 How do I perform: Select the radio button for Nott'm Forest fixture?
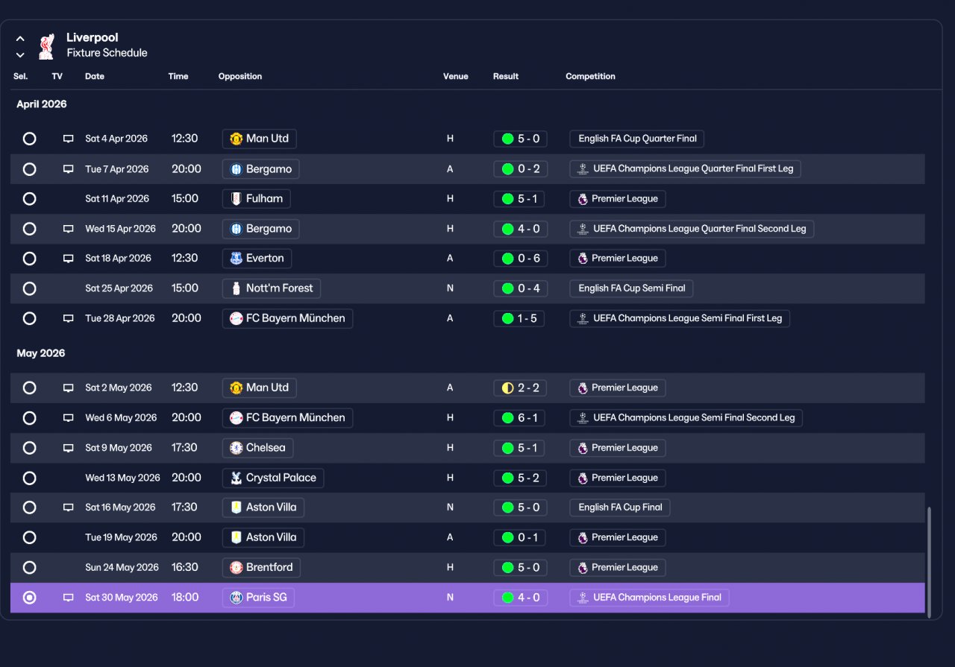pos(29,288)
